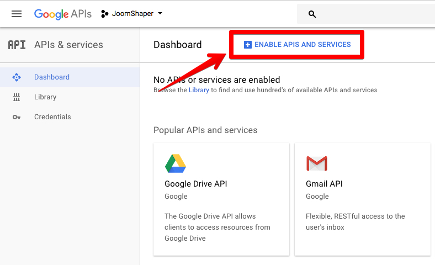Select the Dashboard menu item label
The width and height of the screenshot is (435, 265).
[52, 77]
